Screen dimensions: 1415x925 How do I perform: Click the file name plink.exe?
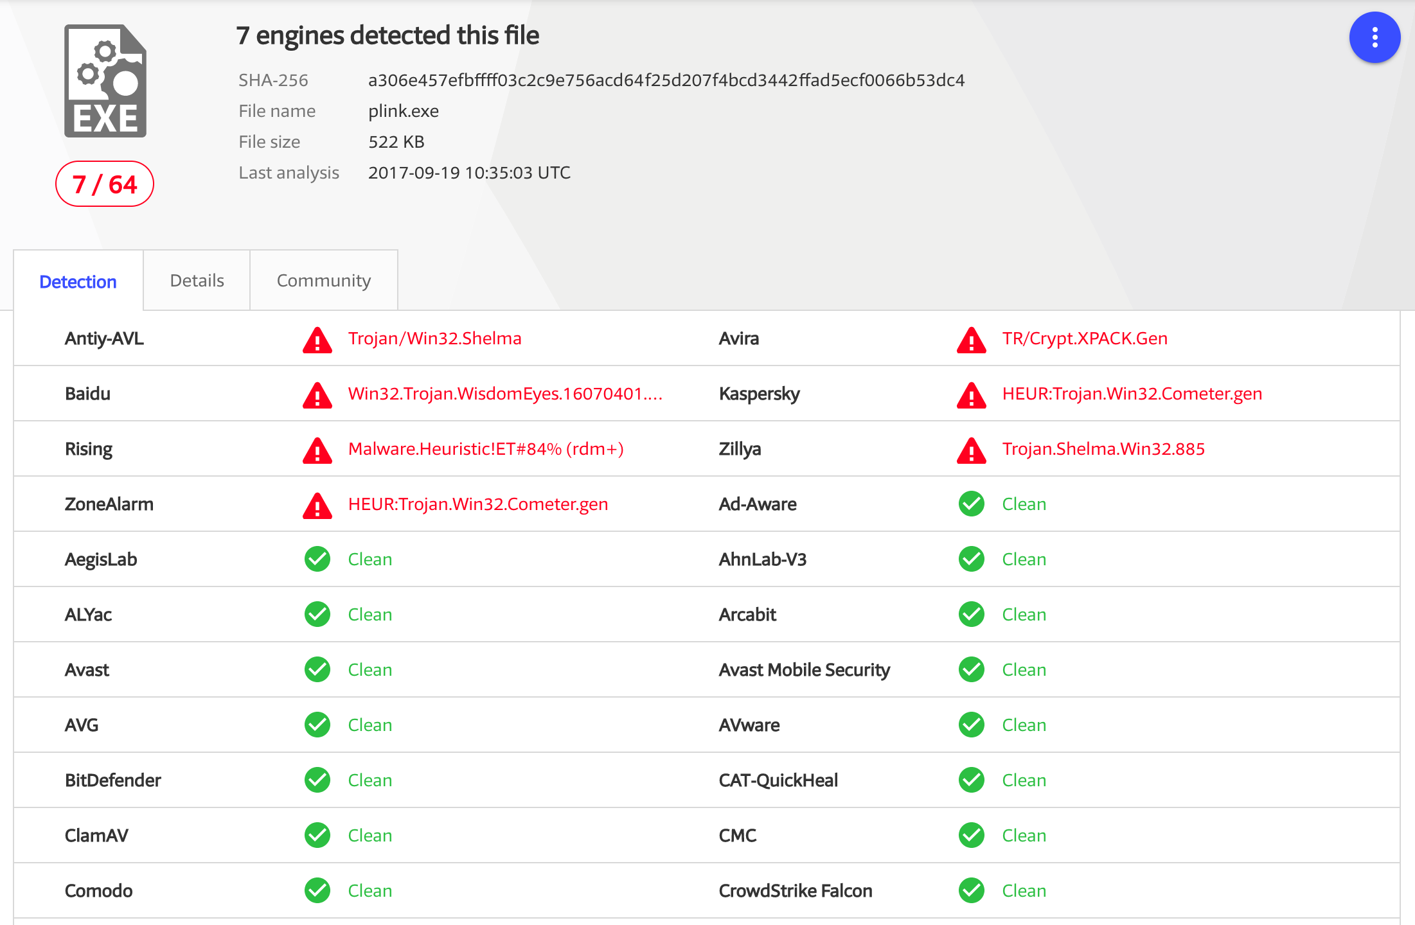click(x=404, y=111)
